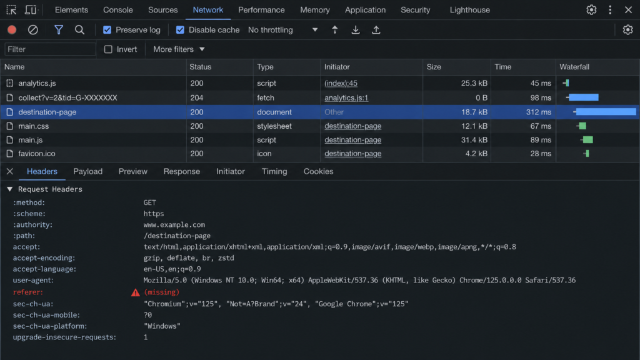640x360 pixels.
Task: Click the green waterfall bar for main.js
Action: click(x=587, y=140)
